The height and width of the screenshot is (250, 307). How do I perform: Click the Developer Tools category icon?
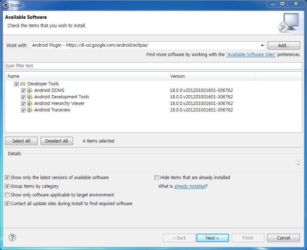[23, 84]
